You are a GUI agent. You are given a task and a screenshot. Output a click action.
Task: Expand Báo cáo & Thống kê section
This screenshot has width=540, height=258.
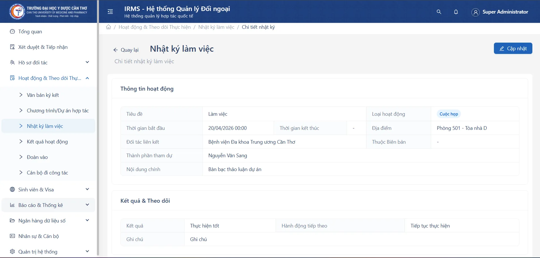point(41,205)
